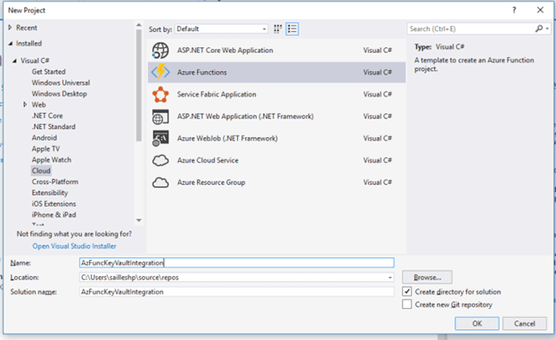Click the Cancel button
The width and height of the screenshot is (556, 340).
pyautogui.click(x=525, y=323)
